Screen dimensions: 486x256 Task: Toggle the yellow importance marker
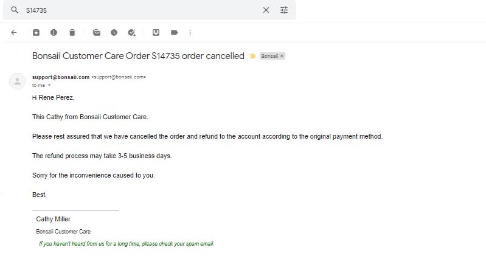[x=252, y=56]
